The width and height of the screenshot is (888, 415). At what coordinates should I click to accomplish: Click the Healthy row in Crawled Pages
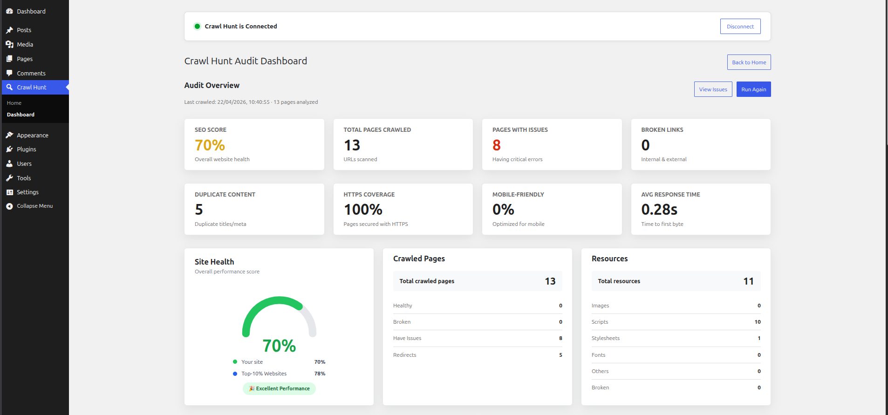(478, 306)
